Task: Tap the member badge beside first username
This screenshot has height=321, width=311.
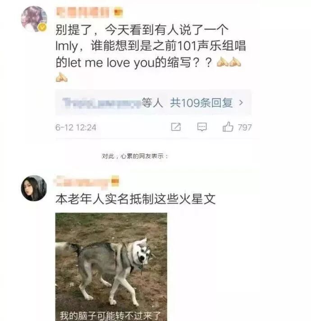Action: pyautogui.click(x=118, y=12)
